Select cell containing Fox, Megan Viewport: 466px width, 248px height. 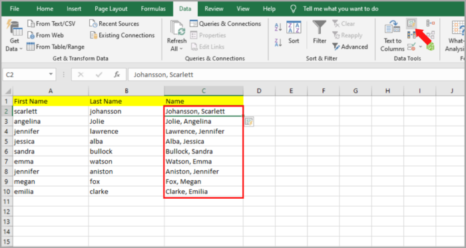[204, 182]
